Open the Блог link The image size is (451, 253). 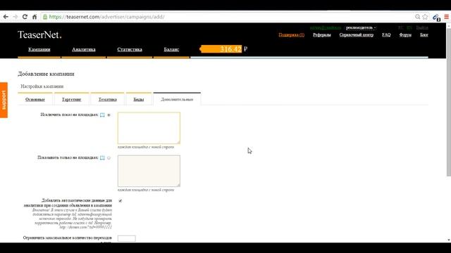(424, 34)
